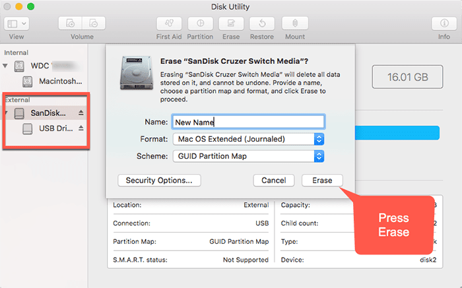Screen dimensions: 462x288
Task: Eject the SanDisk external drive
Action: point(81,113)
